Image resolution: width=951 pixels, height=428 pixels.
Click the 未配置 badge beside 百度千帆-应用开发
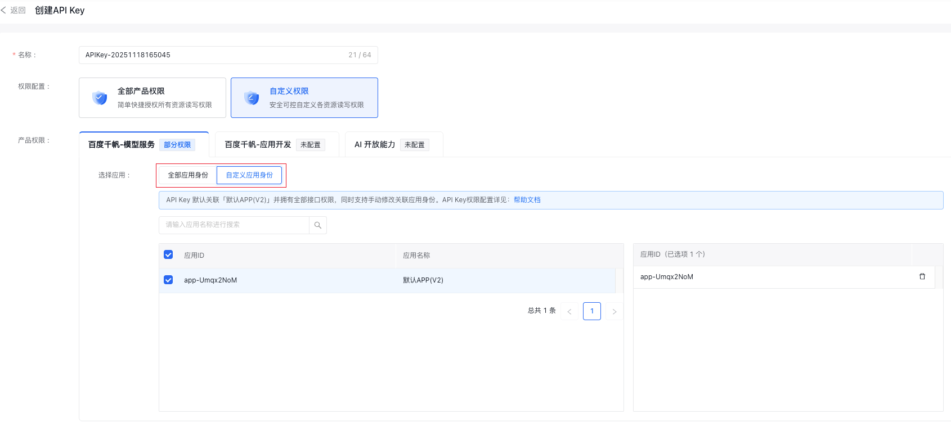[311, 145]
